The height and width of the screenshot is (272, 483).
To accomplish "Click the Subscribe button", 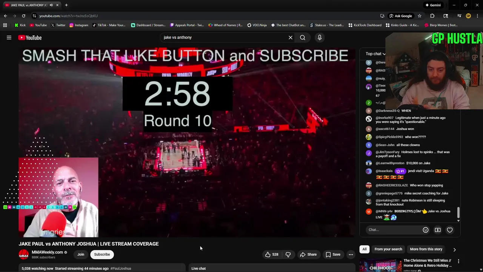I will (x=102, y=254).
